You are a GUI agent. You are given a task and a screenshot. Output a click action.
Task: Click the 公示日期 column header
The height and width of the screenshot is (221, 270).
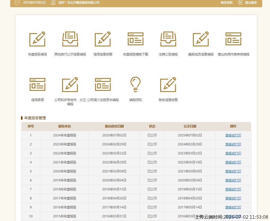tap(190, 126)
